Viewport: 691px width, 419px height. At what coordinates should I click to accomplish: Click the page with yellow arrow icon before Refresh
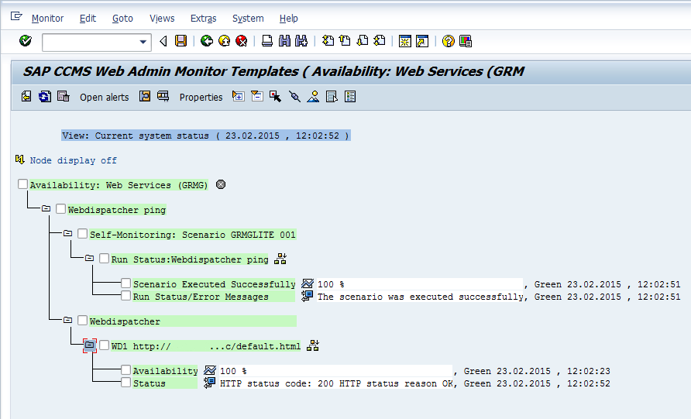[26, 97]
